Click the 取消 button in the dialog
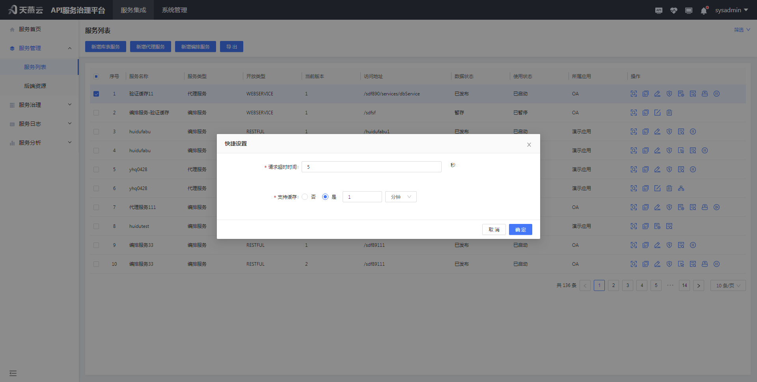 click(x=494, y=229)
